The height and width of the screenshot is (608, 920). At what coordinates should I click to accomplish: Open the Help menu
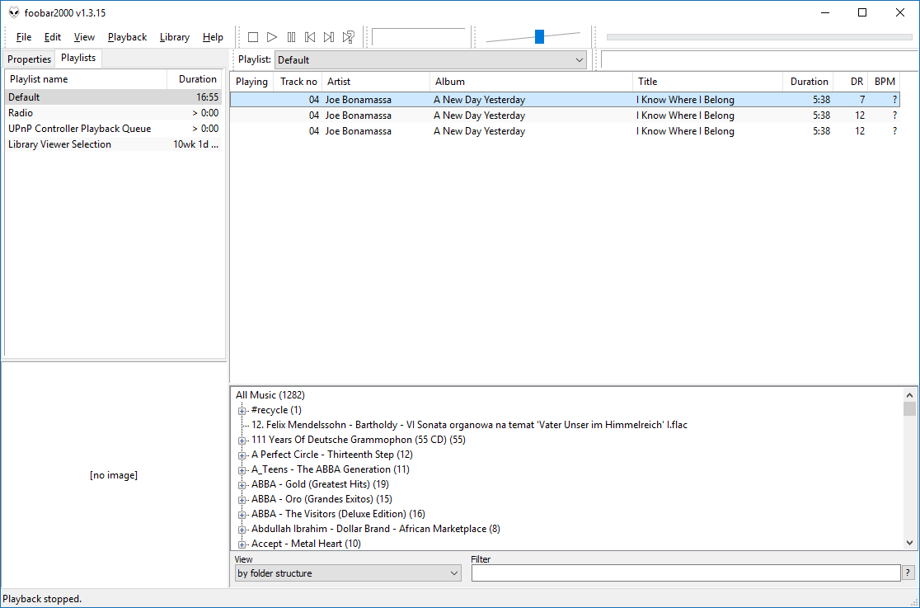tap(213, 37)
